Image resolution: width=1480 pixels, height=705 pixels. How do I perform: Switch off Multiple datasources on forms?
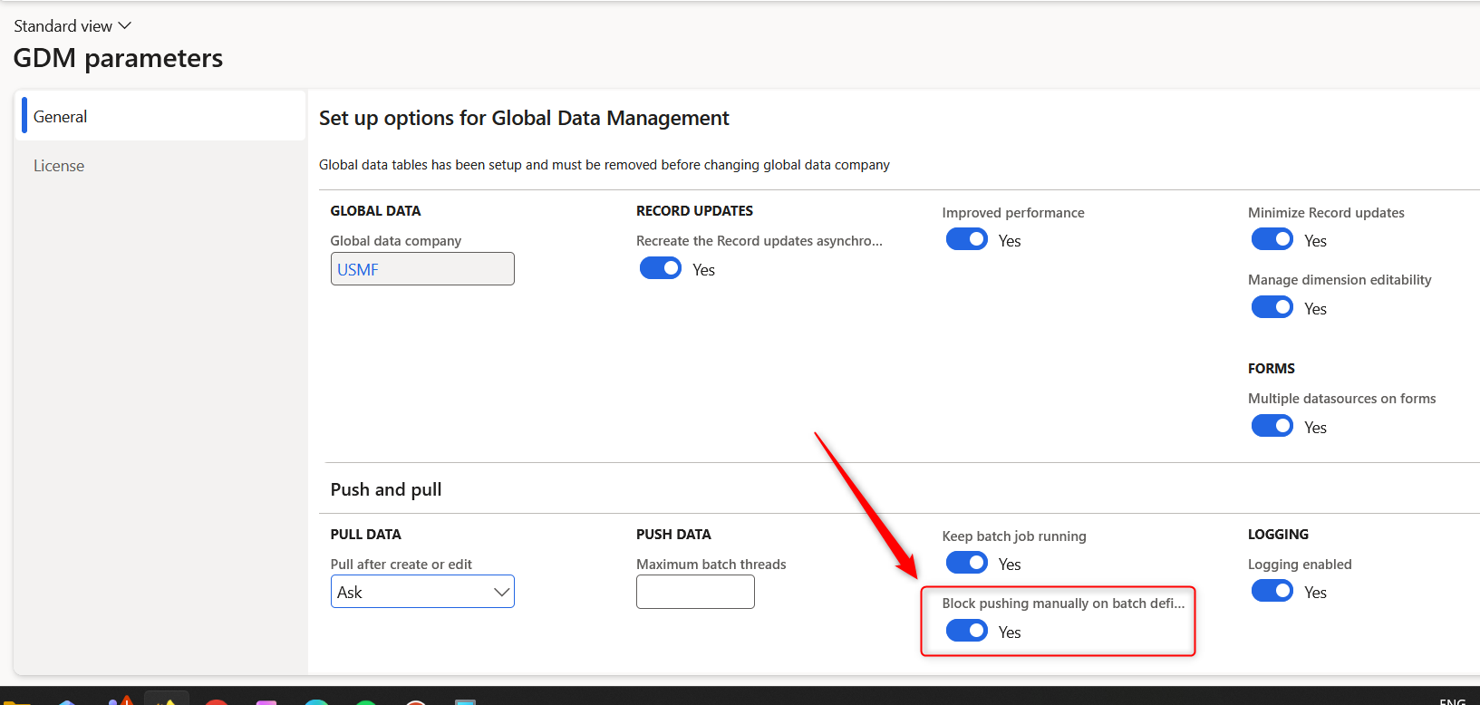pyautogui.click(x=1272, y=427)
